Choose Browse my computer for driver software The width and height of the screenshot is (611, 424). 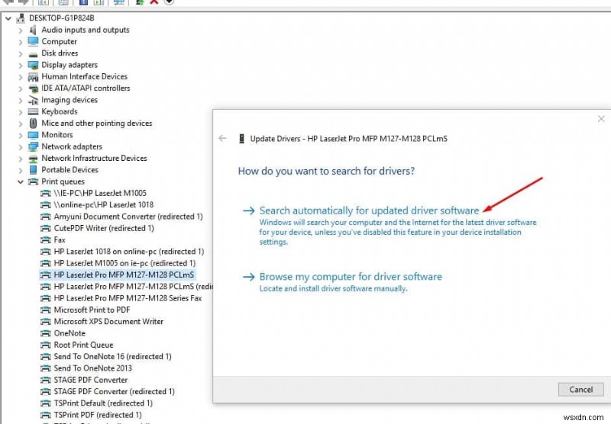coord(351,277)
